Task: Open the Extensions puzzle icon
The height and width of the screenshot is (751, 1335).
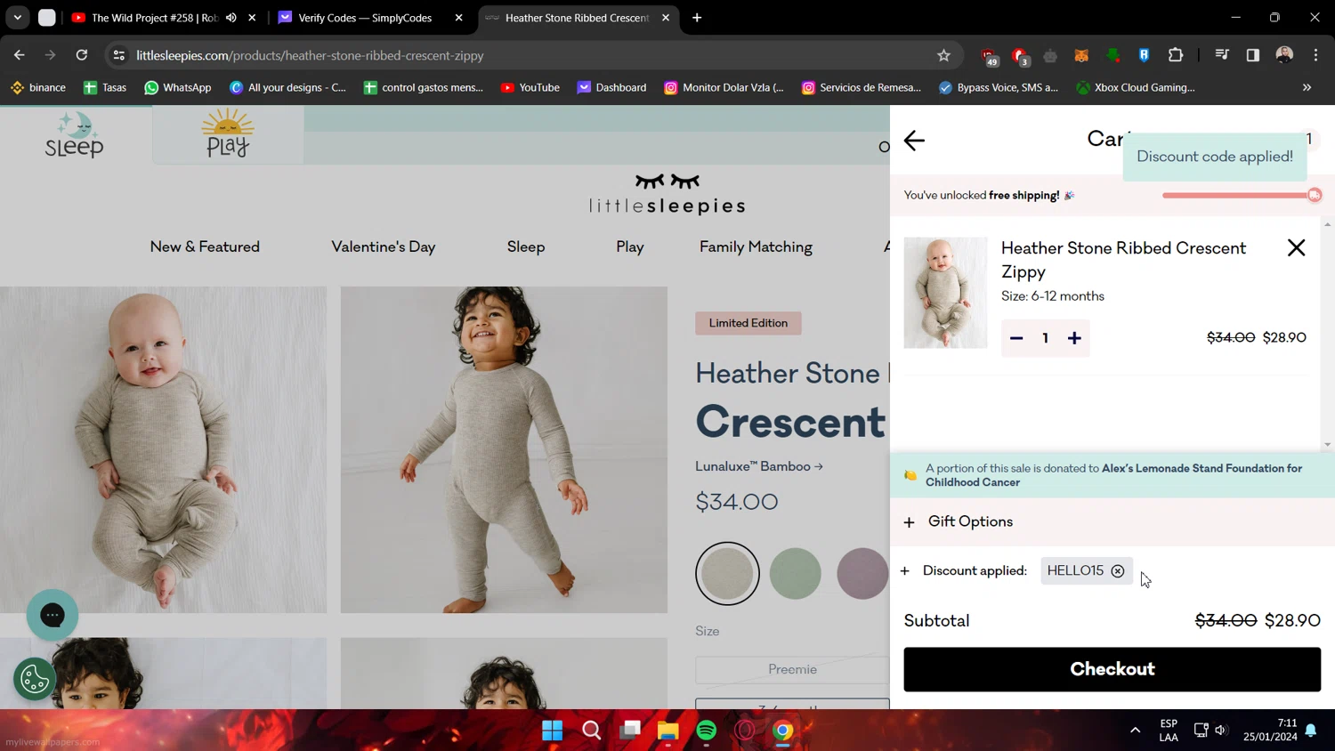Action: 1176,55
